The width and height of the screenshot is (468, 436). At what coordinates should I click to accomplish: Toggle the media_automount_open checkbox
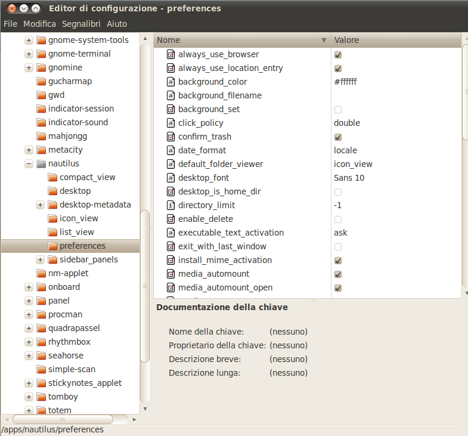(338, 288)
